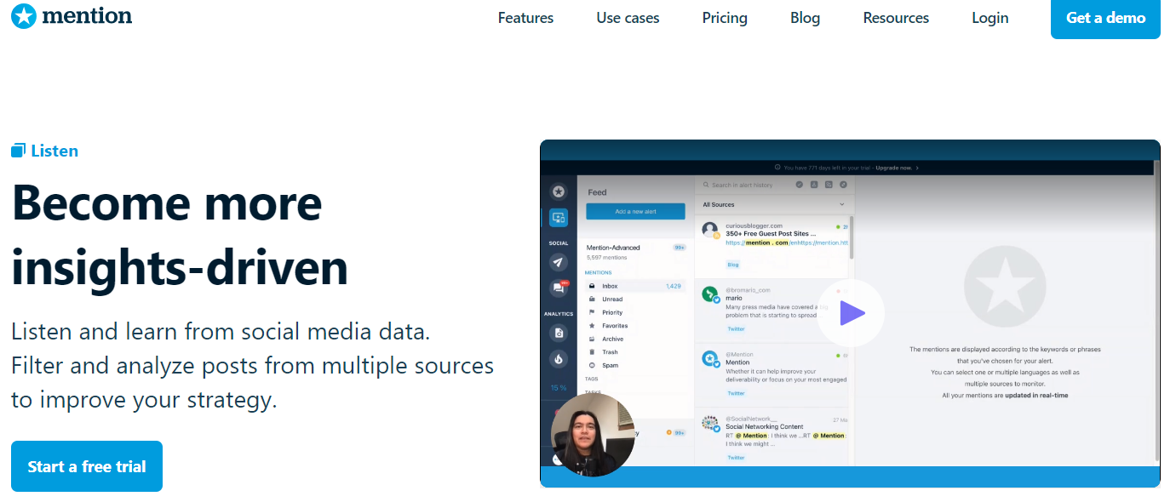Click the 15 % indicator in video sidebar
This screenshot has width=1176, height=502.
(x=559, y=387)
